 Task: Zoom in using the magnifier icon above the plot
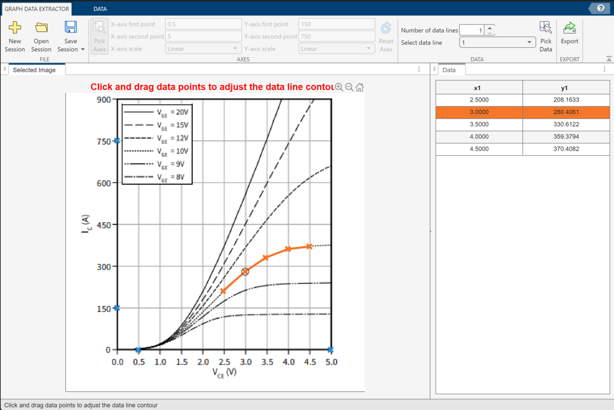pos(340,88)
